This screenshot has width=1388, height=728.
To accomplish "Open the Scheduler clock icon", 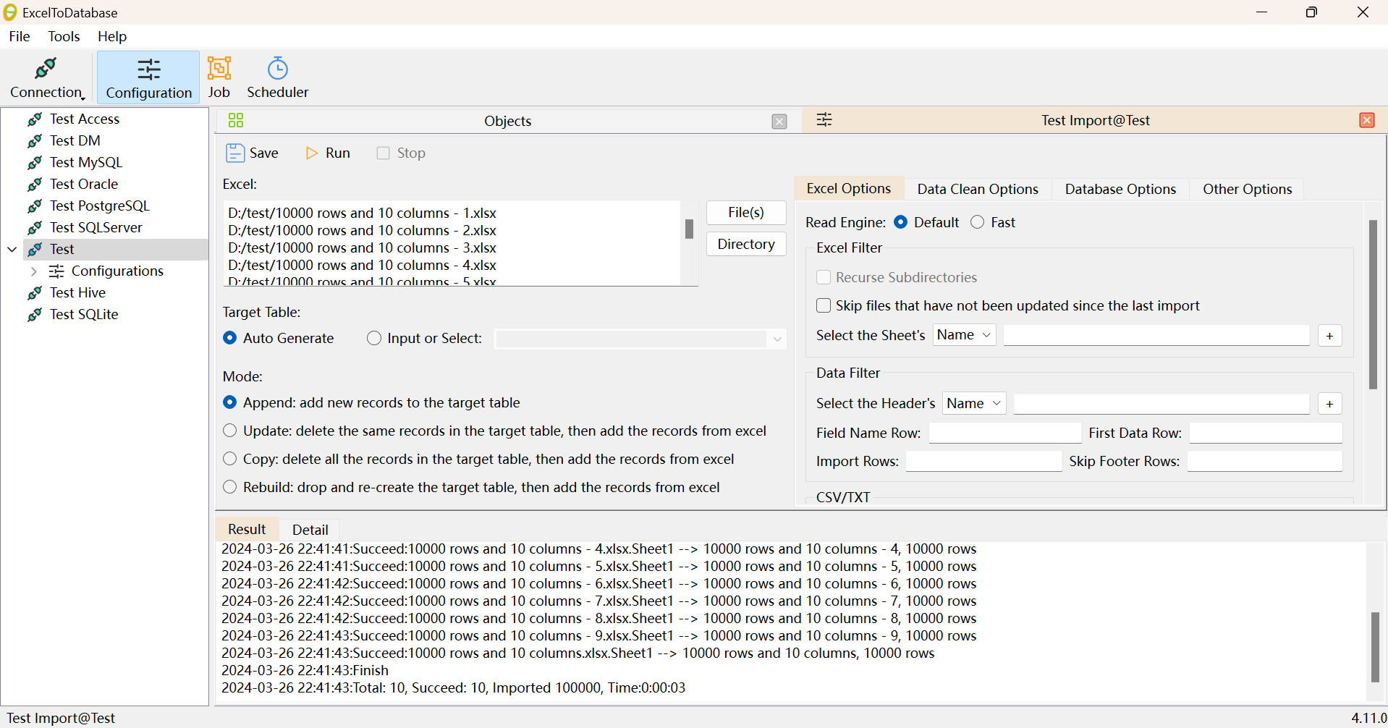I will point(277,69).
